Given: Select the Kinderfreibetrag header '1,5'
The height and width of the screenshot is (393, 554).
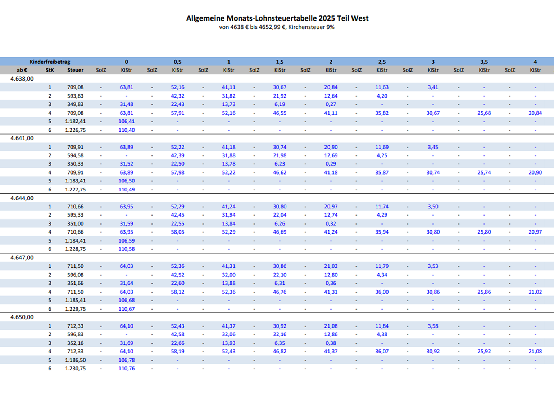Looking at the screenshot, I should tap(280, 62).
